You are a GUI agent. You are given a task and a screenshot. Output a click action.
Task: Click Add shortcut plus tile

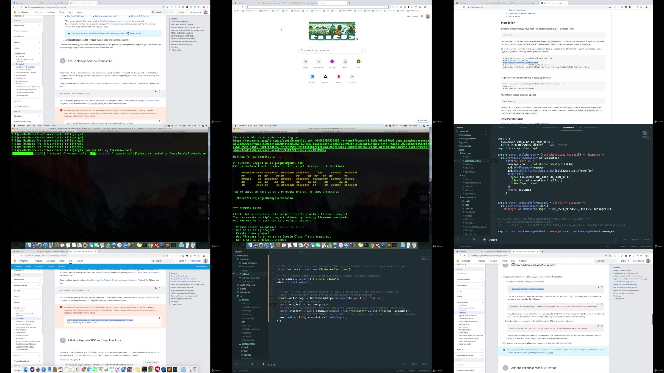tap(352, 77)
